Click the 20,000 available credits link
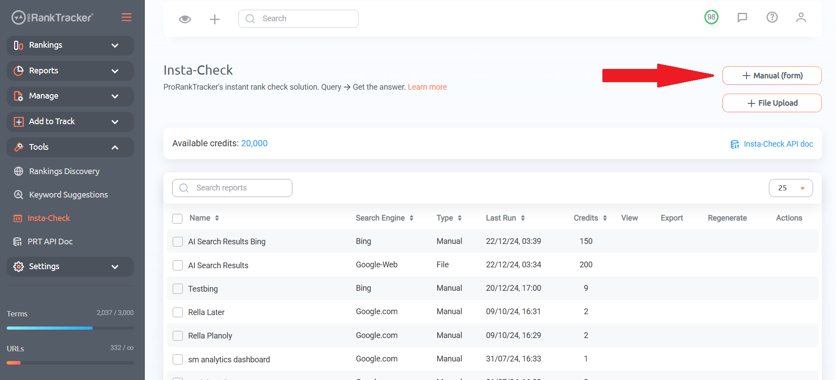The width and height of the screenshot is (836, 380). [x=254, y=143]
